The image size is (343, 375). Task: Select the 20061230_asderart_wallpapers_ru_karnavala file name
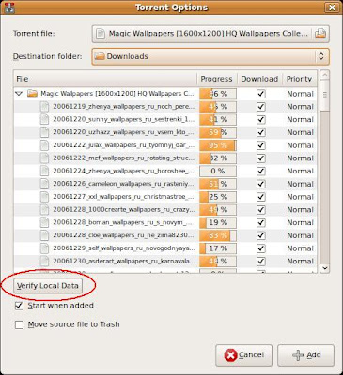click(124, 262)
